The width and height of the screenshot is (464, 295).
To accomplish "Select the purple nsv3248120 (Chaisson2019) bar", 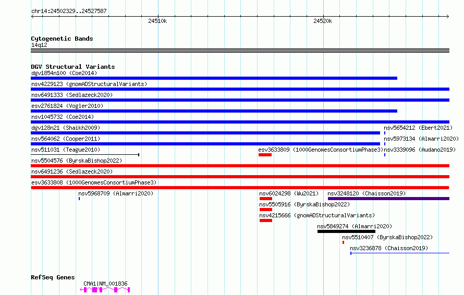I will pos(388,199).
